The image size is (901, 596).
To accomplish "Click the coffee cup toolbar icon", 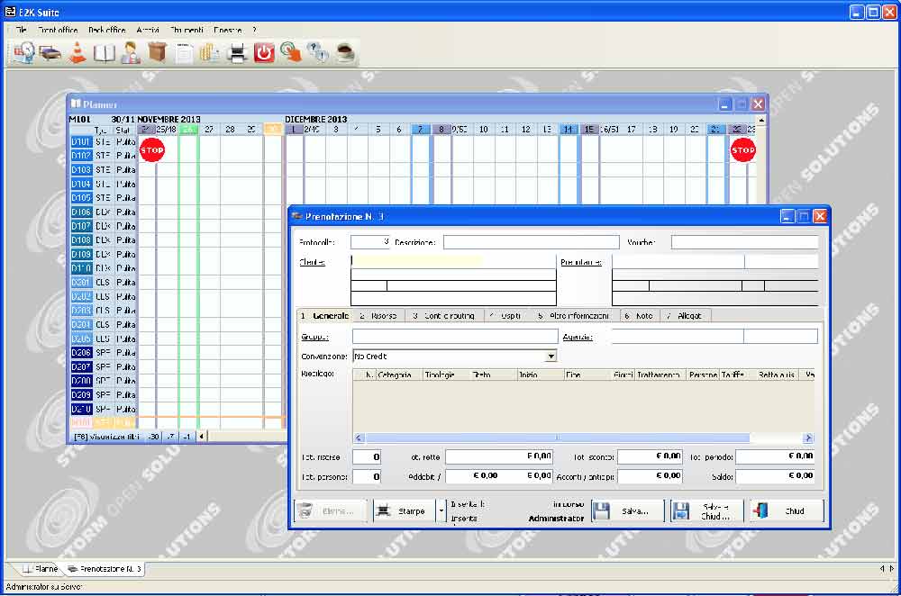I will [344, 52].
